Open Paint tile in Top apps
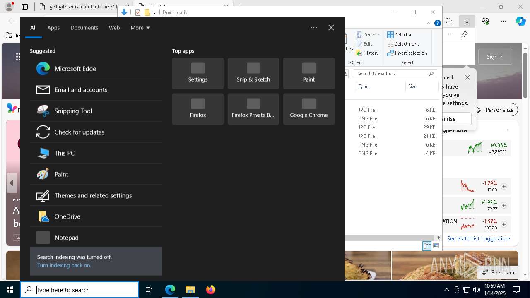The width and height of the screenshot is (530, 298). coord(309,73)
